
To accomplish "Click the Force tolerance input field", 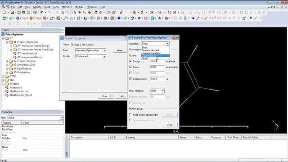I will (157, 67).
